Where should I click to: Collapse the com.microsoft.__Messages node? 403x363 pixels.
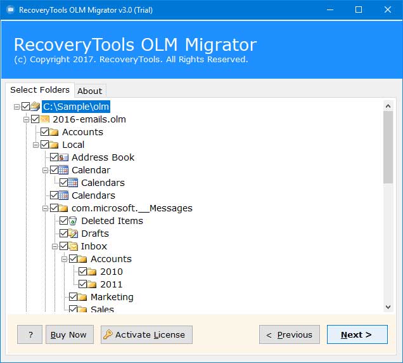[x=45, y=209]
